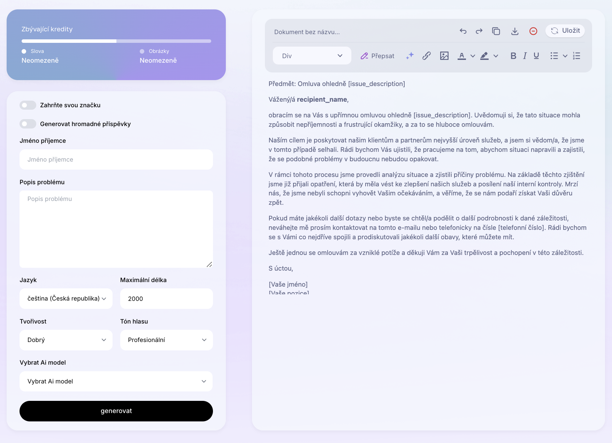
Task: Click the generovat button
Action: (116, 411)
